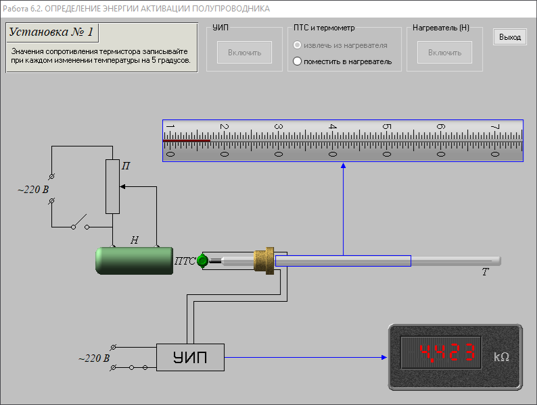Click the window title 'Работа 6.2'

click(x=135, y=9)
